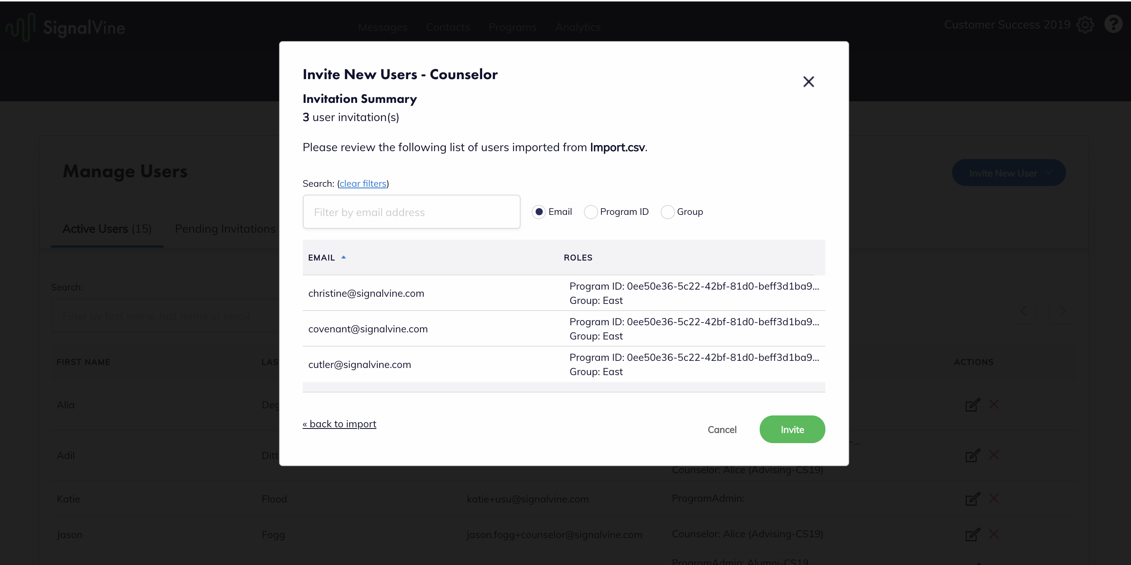Cancel the invitation dialog
Viewport: 1131px width, 565px height.
(722, 429)
